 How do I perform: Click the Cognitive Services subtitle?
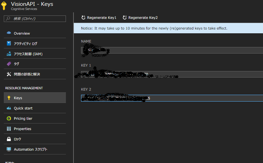coord(24,9)
